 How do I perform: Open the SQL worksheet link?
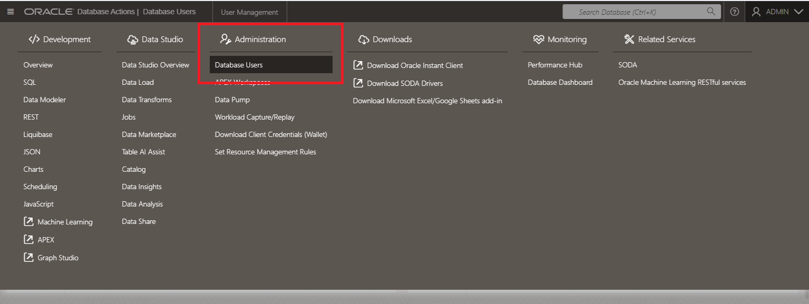point(30,82)
